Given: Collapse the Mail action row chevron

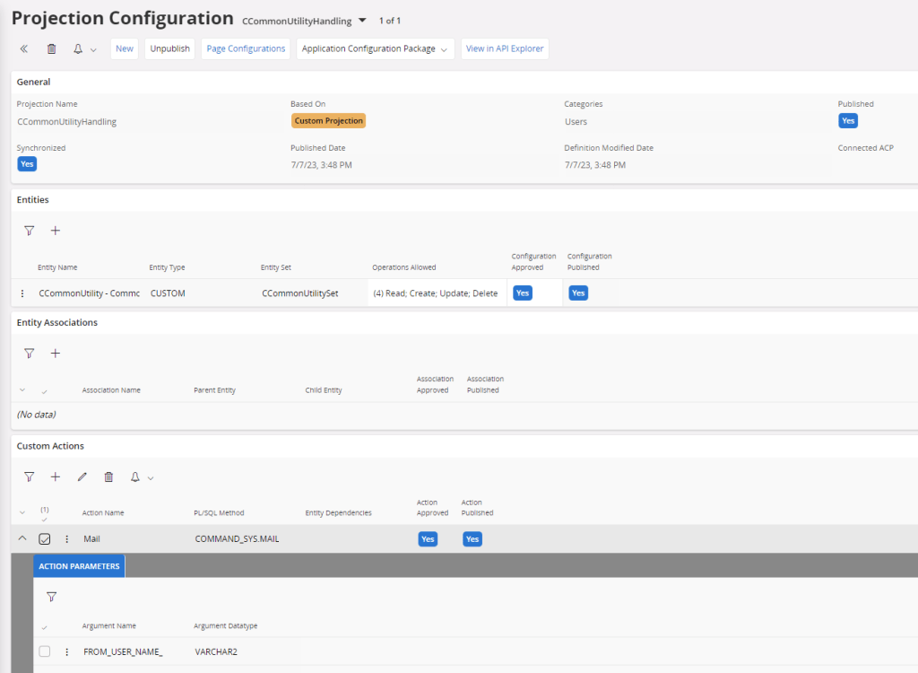Looking at the screenshot, I should (x=22, y=539).
